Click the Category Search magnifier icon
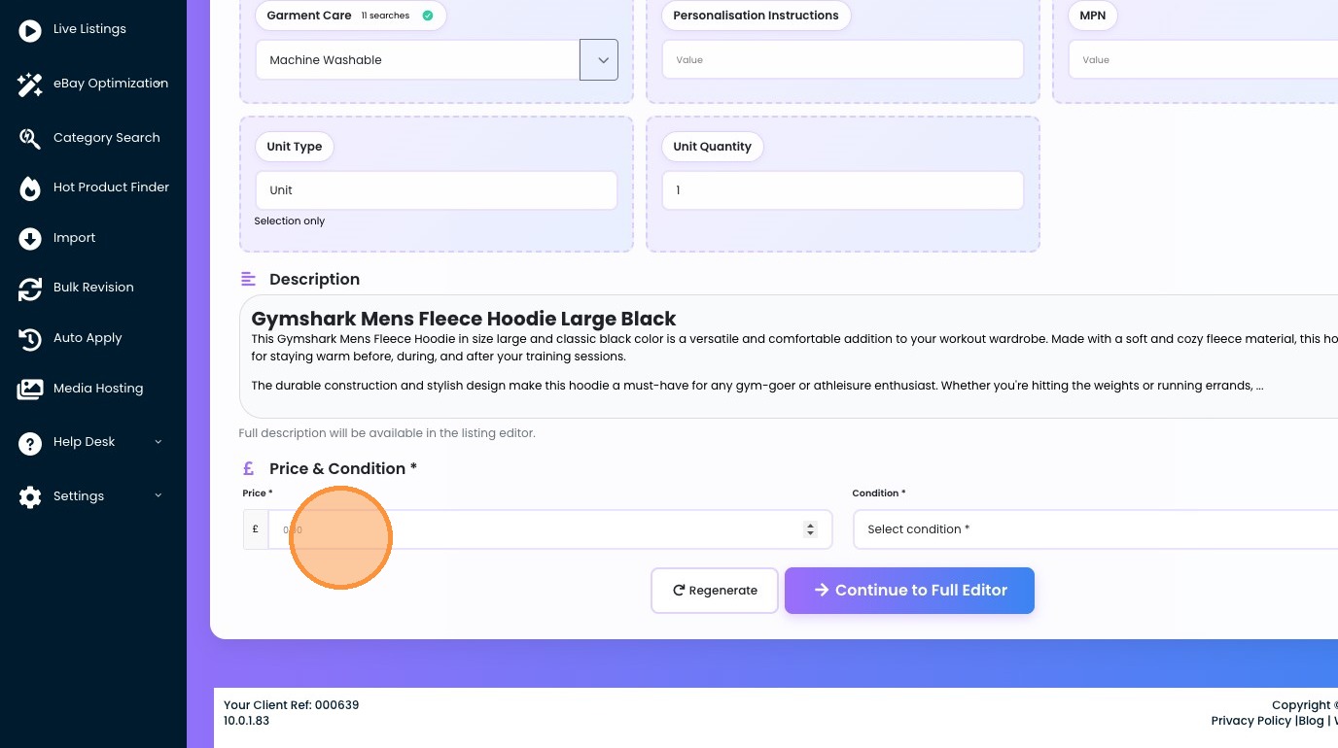Viewport: 1338px width, 748px height. [x=30, y=138]
